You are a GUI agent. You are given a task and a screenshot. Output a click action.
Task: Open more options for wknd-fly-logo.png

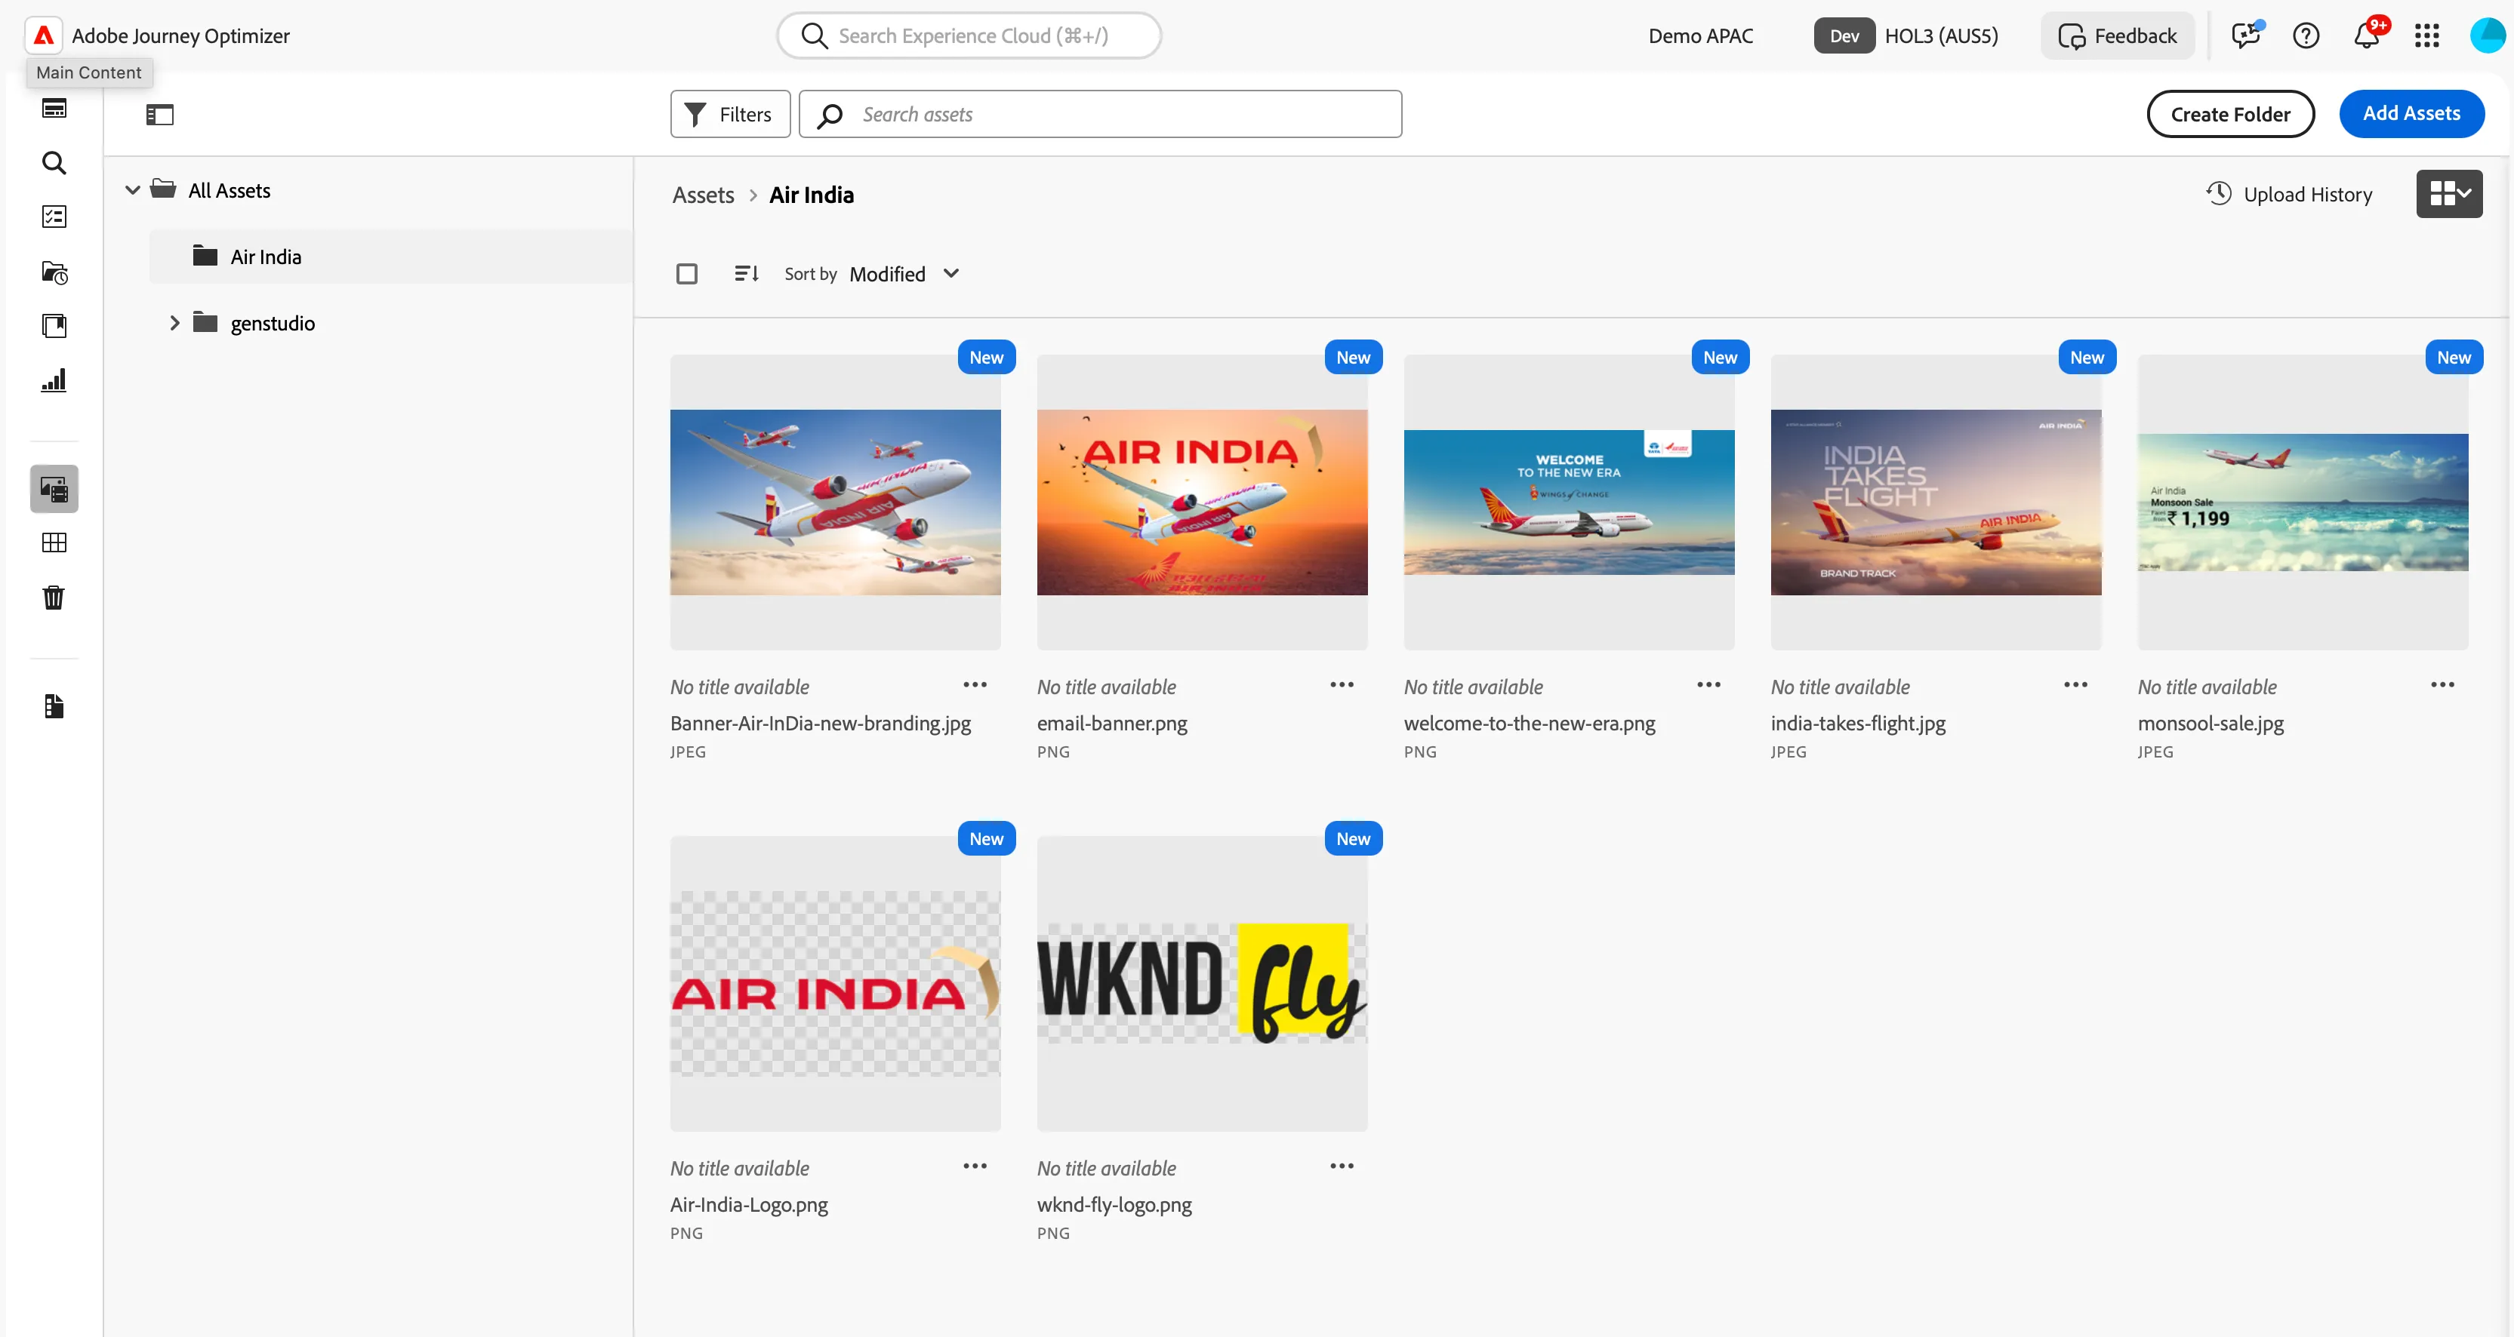click(x=1342, y=1166)
